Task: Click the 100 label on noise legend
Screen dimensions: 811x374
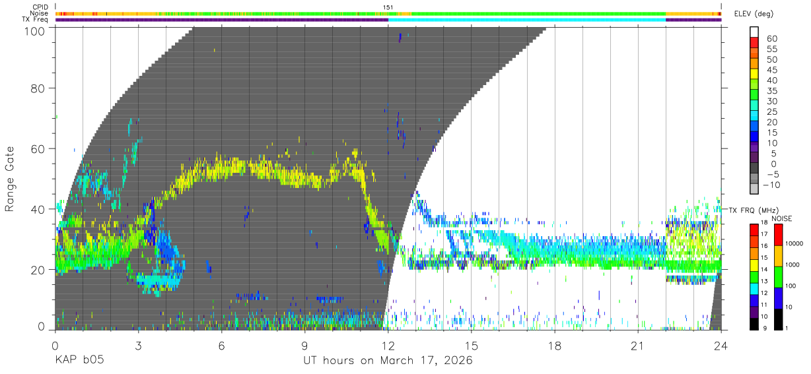Action: (791, 286)
